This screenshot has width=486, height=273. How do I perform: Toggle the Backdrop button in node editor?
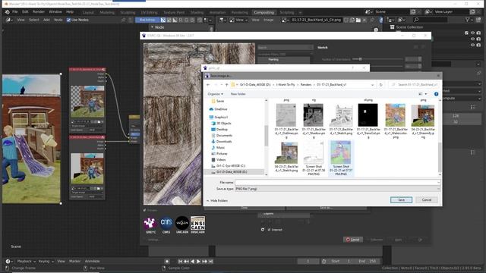pos(147,20)
